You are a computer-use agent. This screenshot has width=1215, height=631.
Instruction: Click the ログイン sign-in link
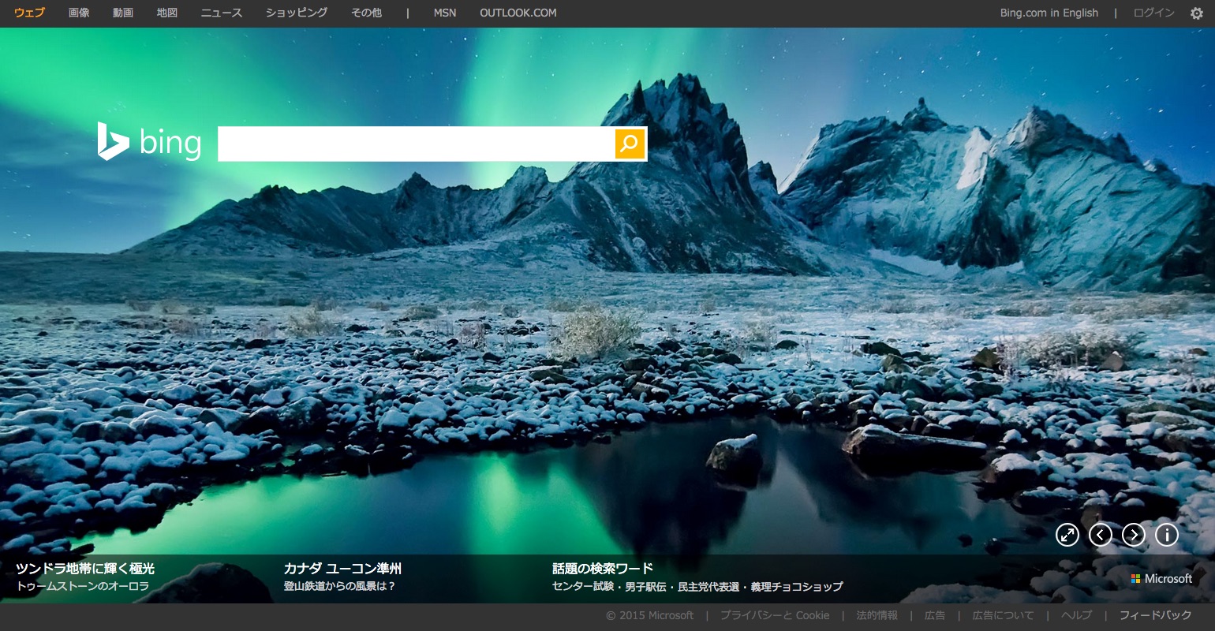[1153, 13]
